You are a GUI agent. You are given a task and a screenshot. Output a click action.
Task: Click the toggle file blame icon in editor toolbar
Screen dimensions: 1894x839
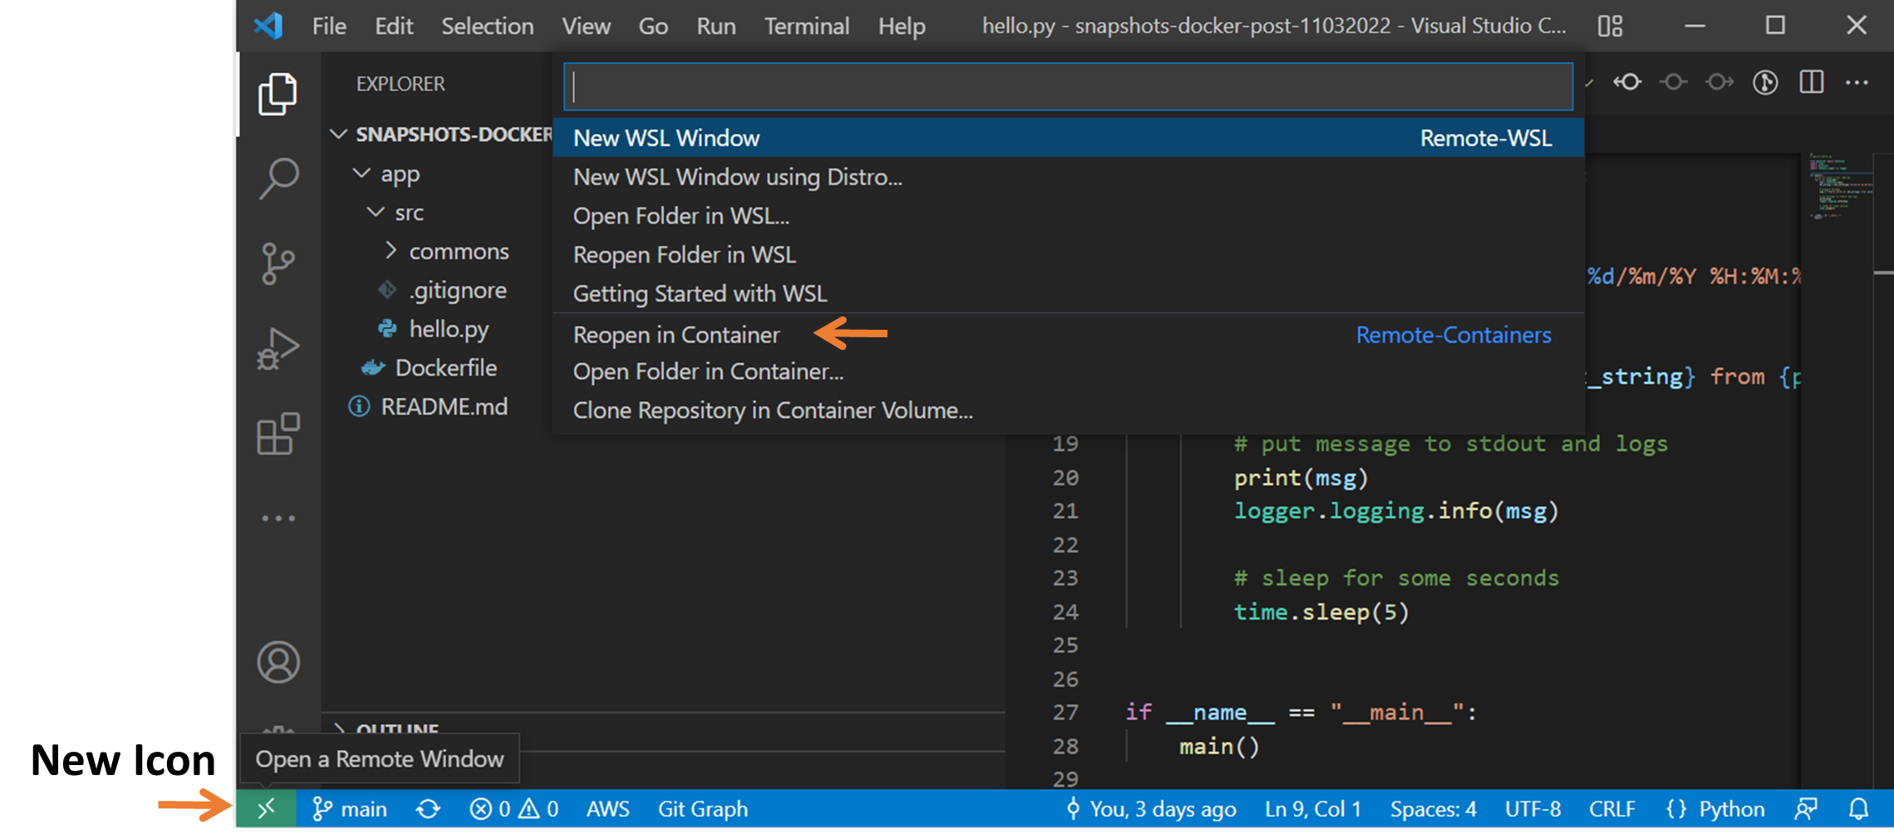(1765, 82)
